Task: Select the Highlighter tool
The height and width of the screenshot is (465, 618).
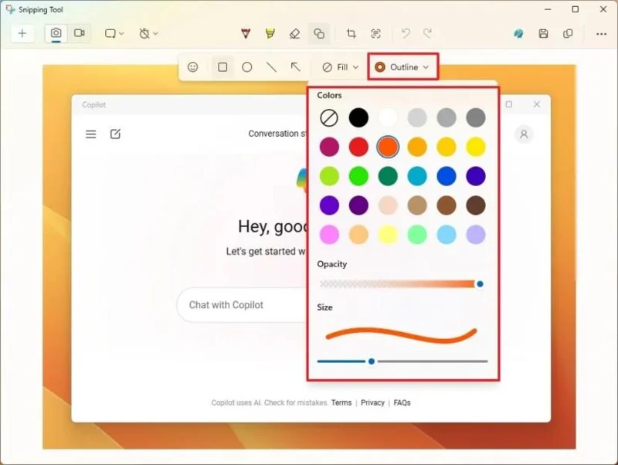Action: pyautogui.click(x=270, y=33)
